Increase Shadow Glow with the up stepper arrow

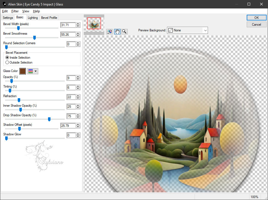(x=78, y=134)
